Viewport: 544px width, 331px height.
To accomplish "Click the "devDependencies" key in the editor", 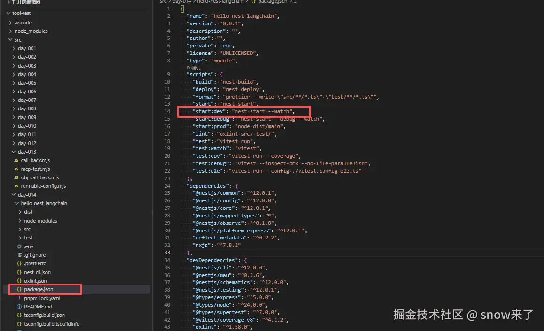I will point(213,260).
